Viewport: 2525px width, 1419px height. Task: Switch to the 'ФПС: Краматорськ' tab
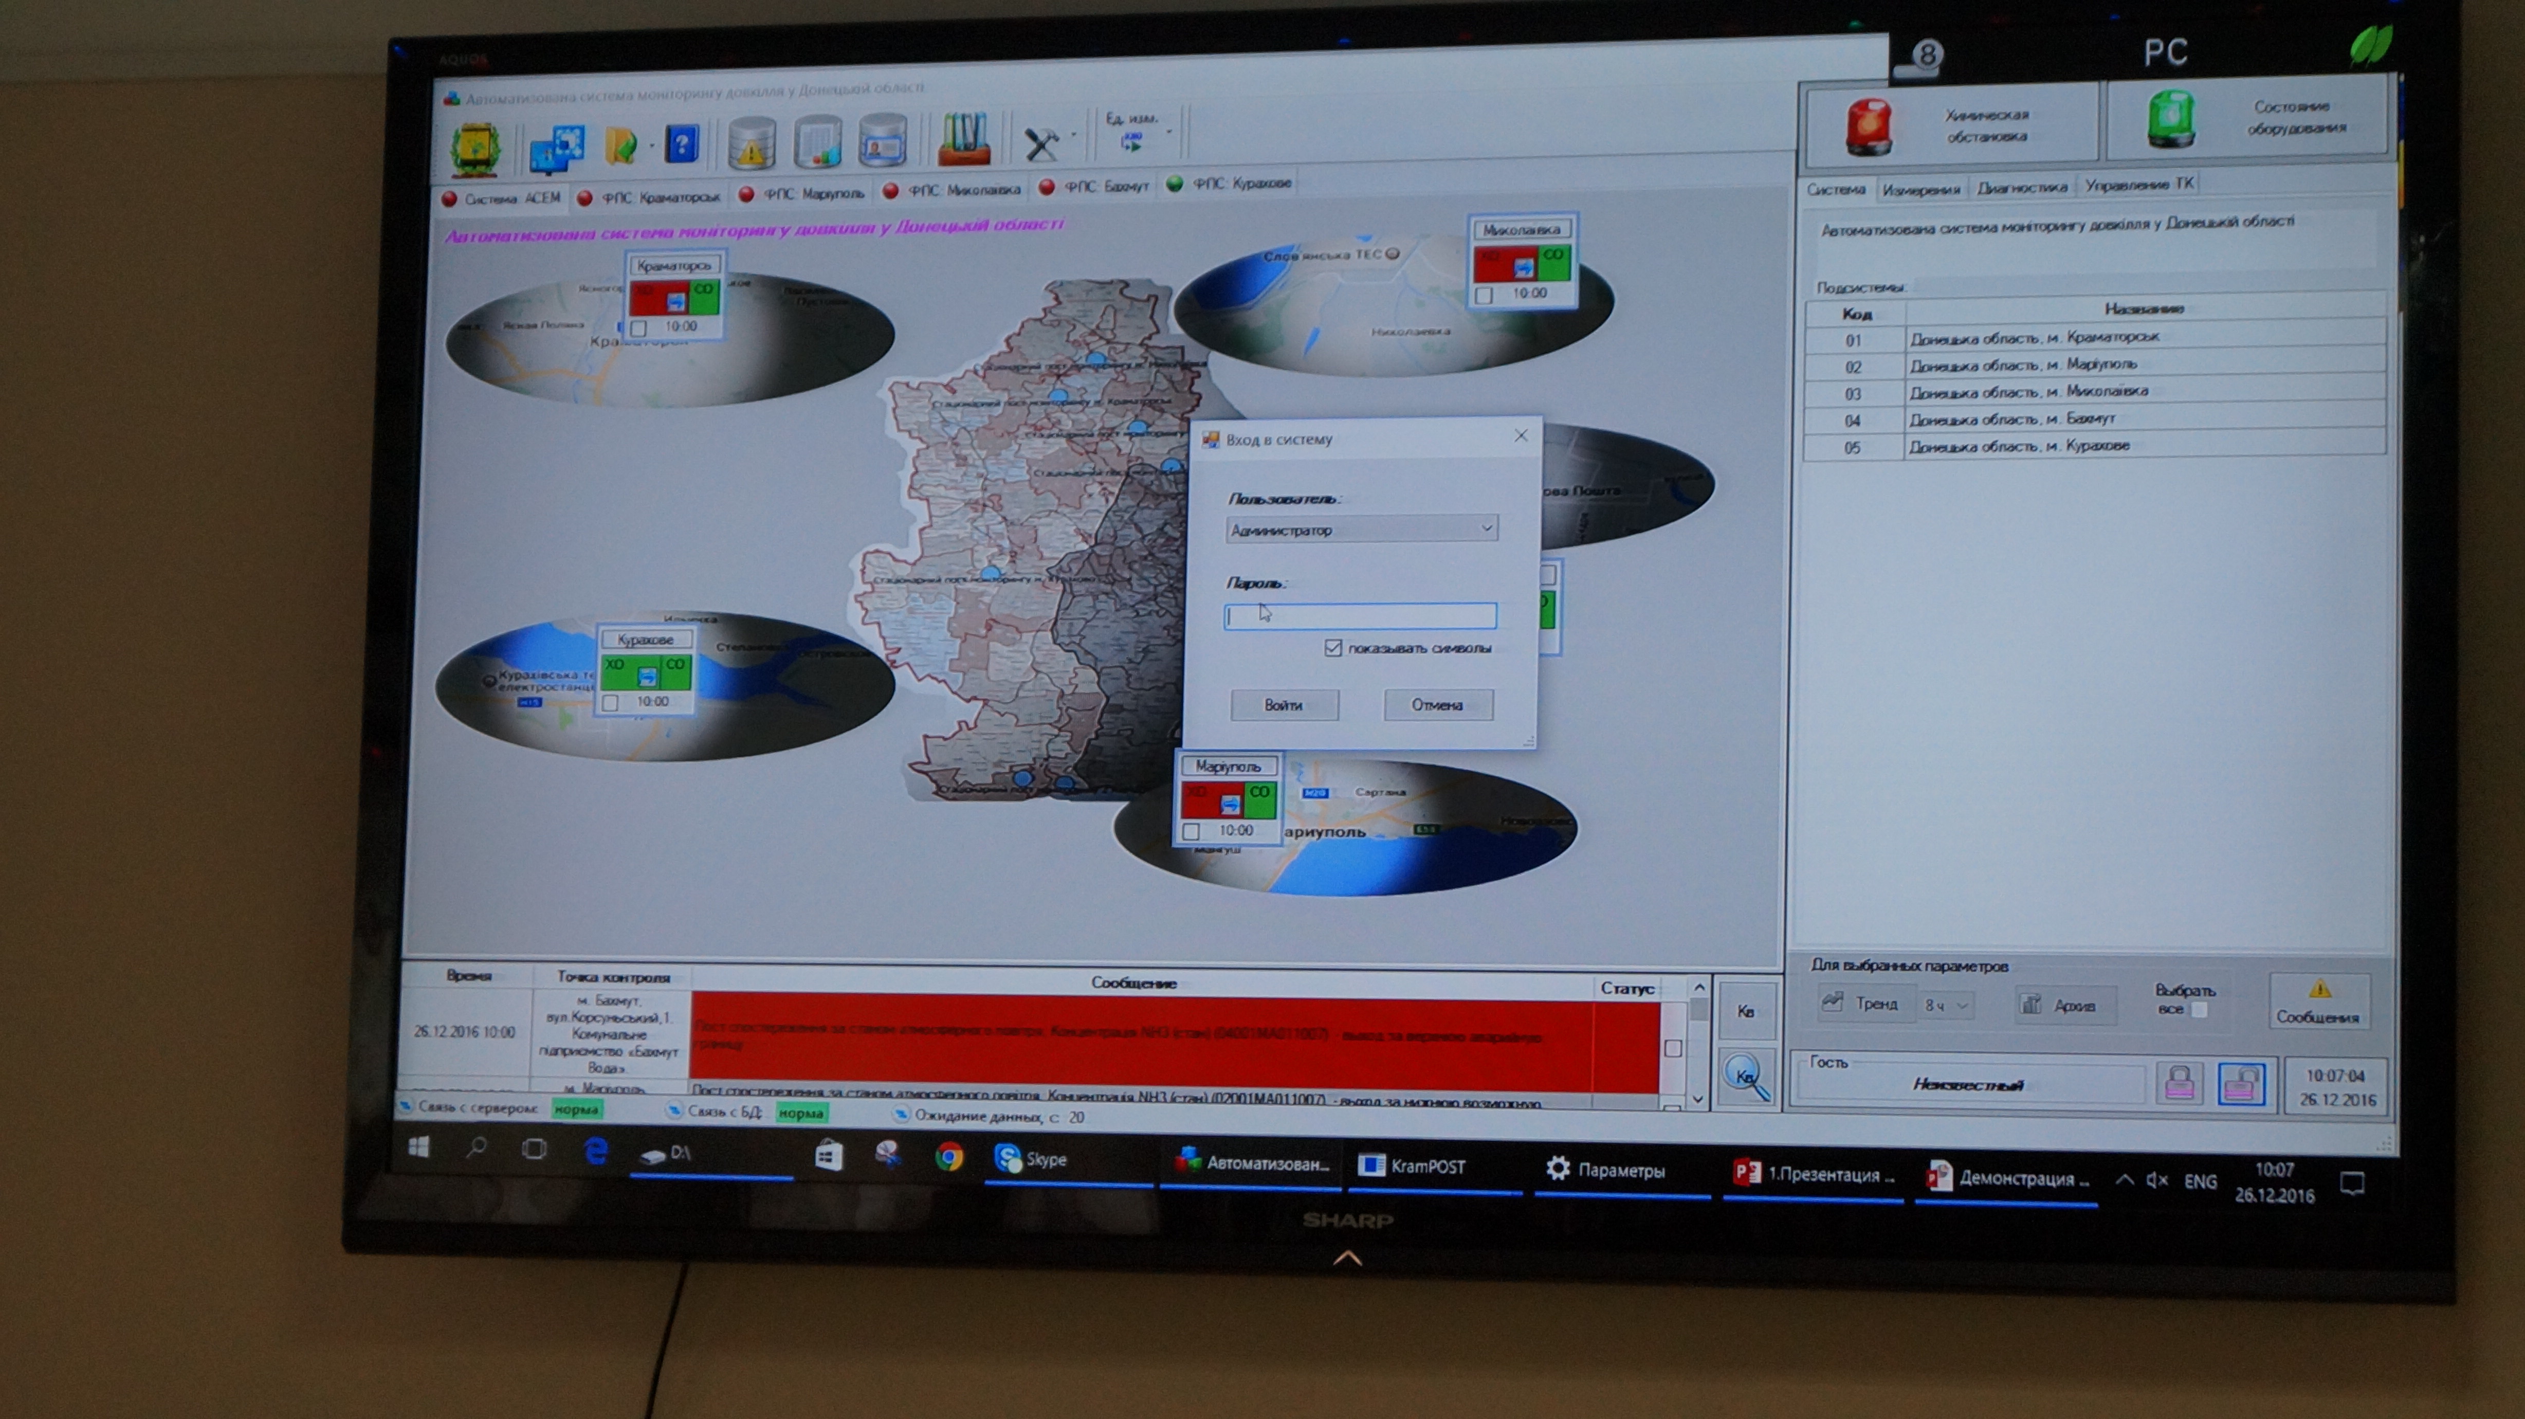pyautogui.click(x=649, y=197)
